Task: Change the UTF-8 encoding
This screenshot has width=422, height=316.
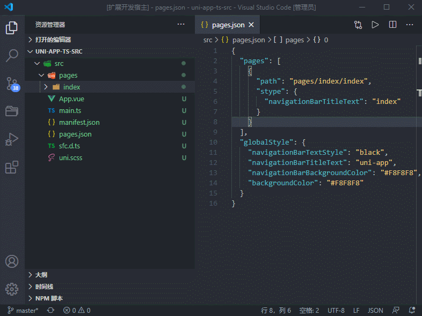Action: (x=336, y=310)
